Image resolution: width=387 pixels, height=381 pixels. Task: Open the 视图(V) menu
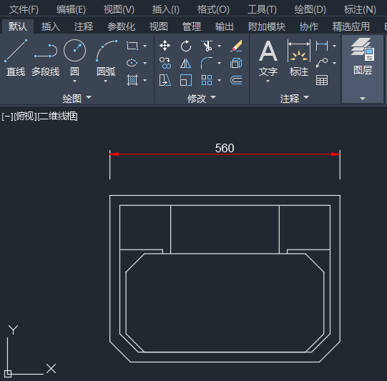point(119,9)
